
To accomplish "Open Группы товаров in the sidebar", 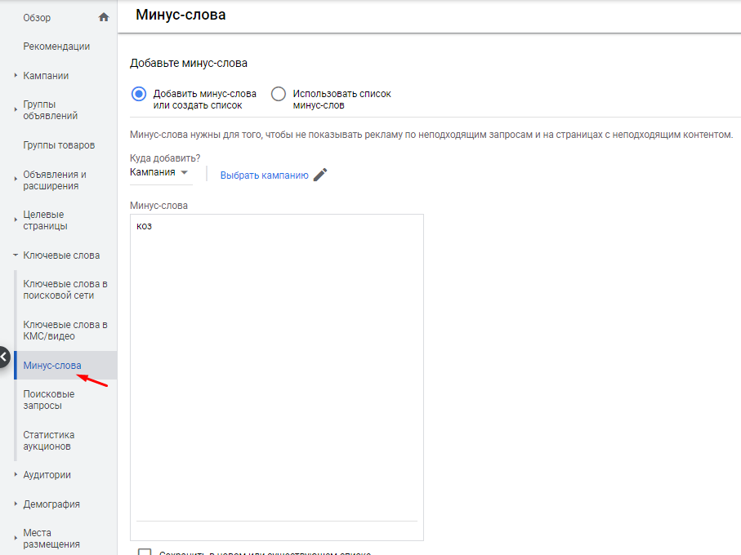I will coord(59,145).
